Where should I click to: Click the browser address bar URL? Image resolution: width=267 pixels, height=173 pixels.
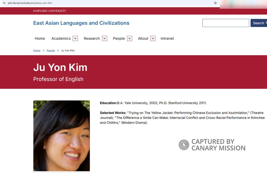pos(30,3)
